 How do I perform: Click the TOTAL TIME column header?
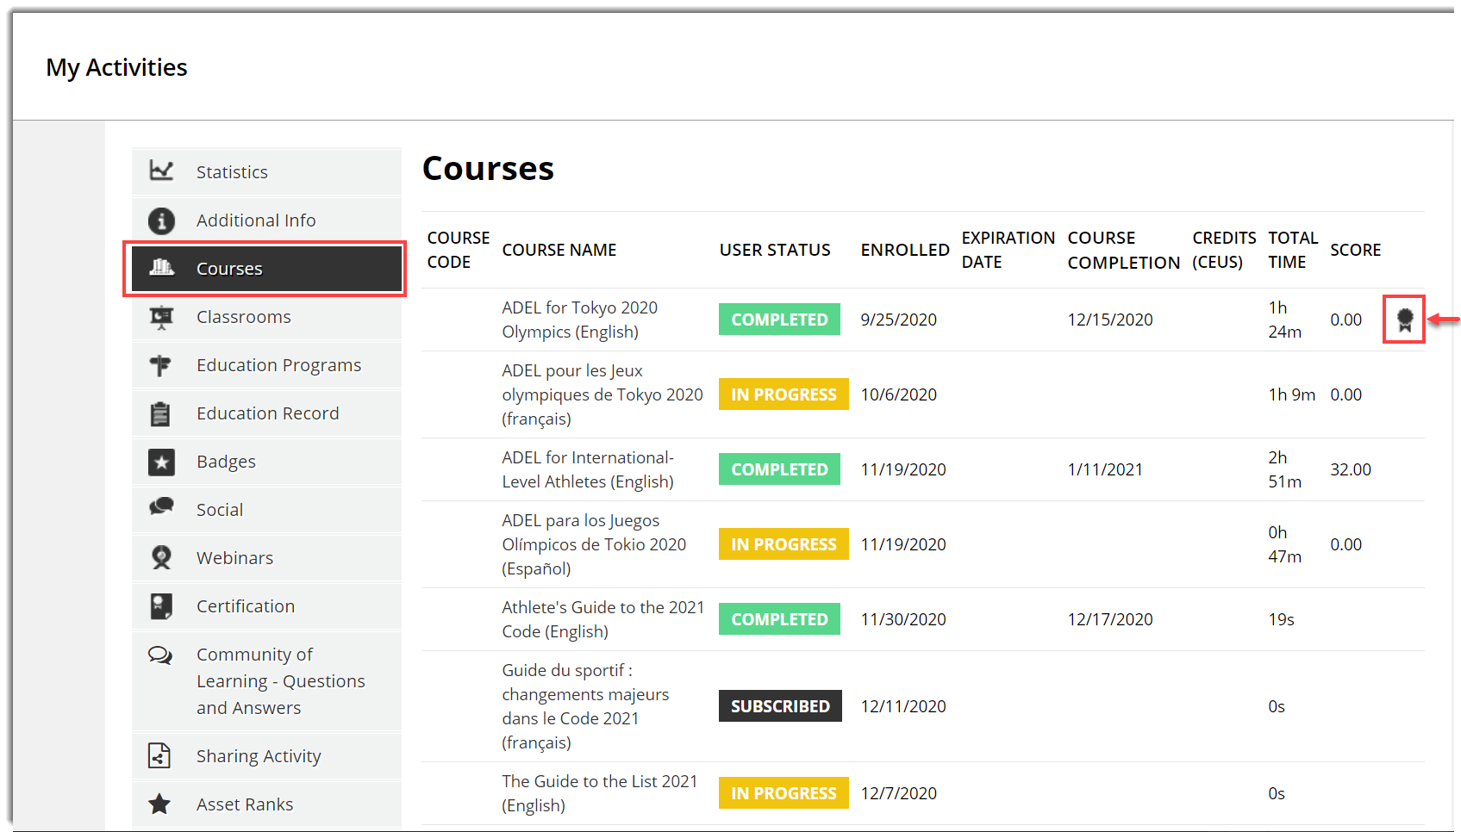[1293, 250]
